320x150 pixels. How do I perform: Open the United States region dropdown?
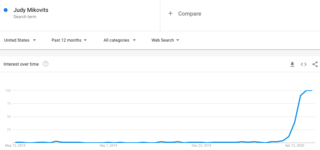tap(20, 40)
